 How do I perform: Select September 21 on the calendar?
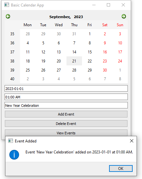tap(74, 61)
